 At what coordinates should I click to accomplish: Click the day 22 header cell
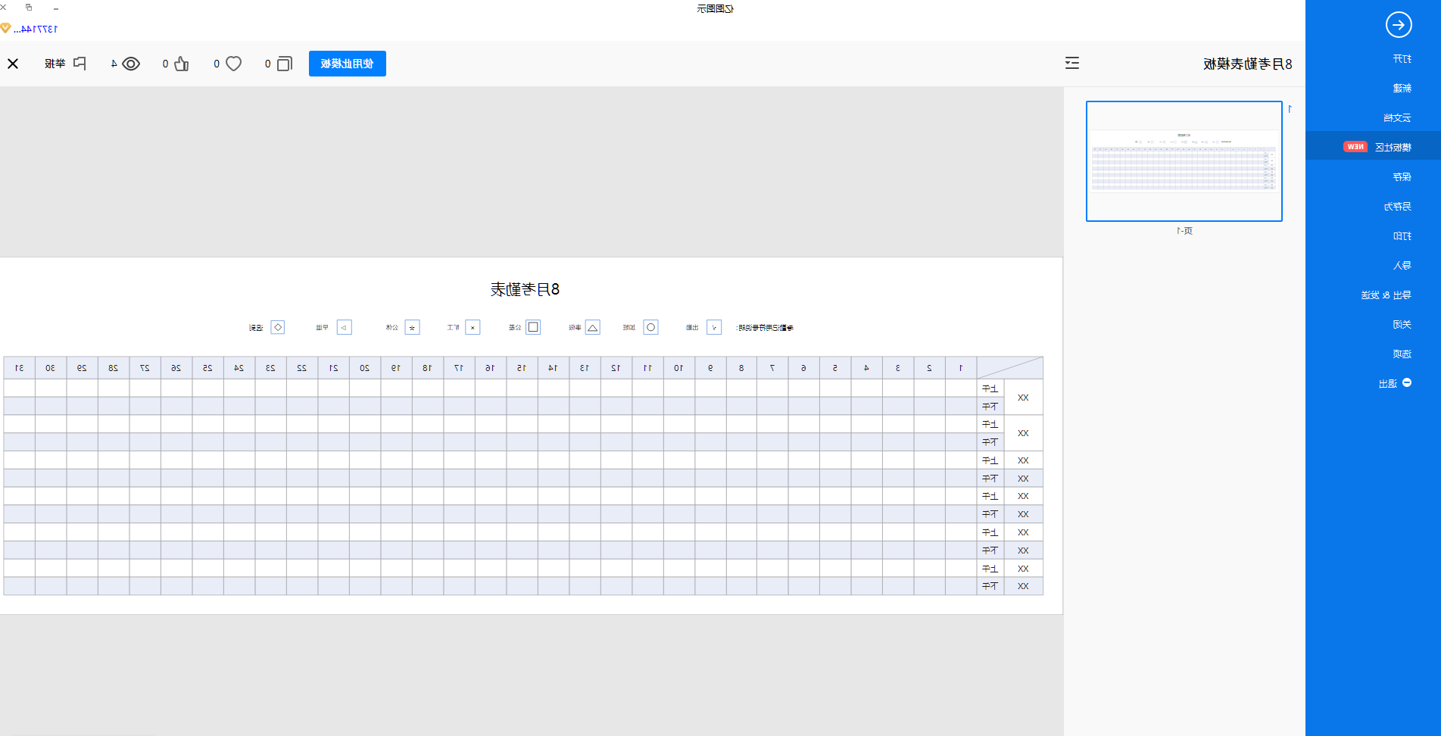coord(302,368)
